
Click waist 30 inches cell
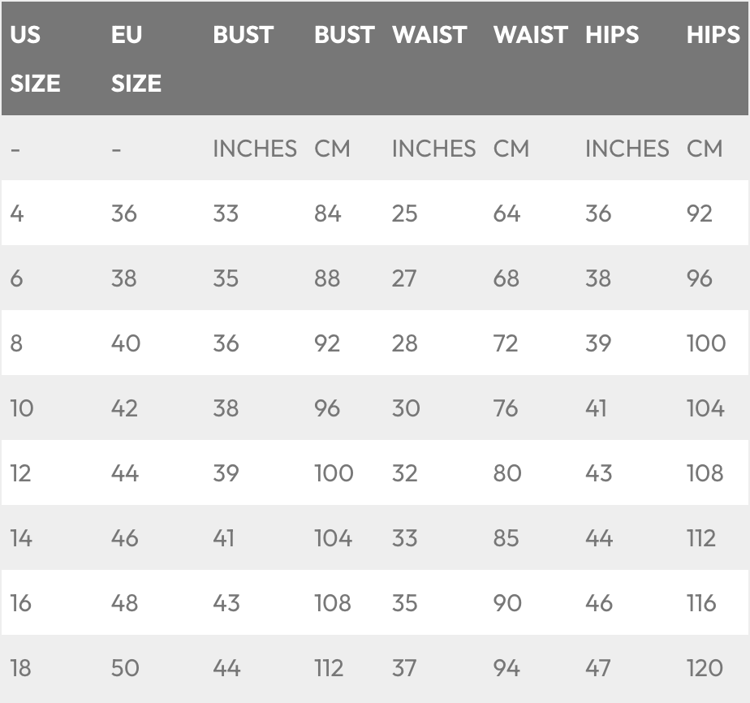tap(405, 408)
